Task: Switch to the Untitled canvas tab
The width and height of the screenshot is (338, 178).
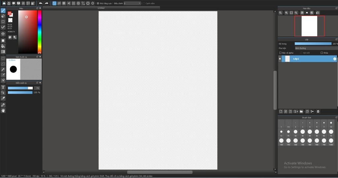Action: point(101,8)
